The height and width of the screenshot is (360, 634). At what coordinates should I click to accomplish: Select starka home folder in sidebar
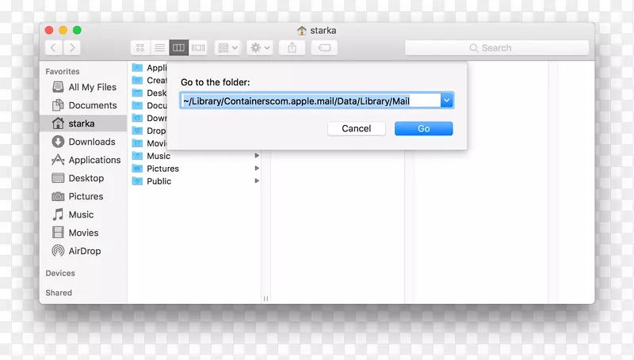[84, 123]
